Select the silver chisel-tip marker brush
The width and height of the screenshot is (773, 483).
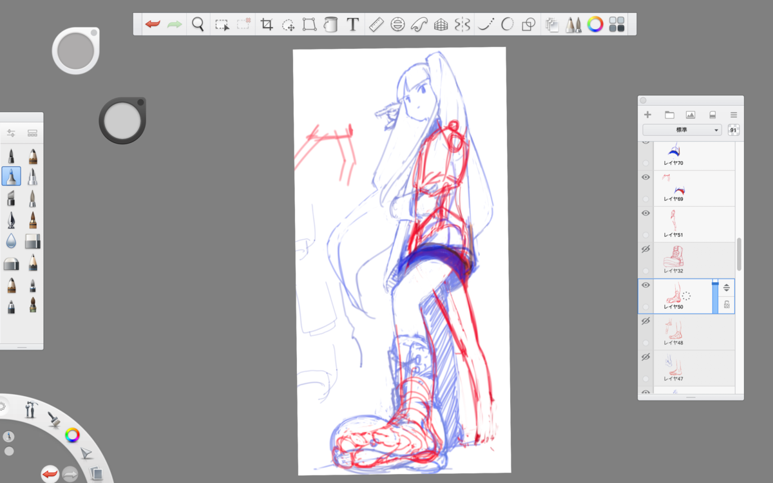(11, 198)
